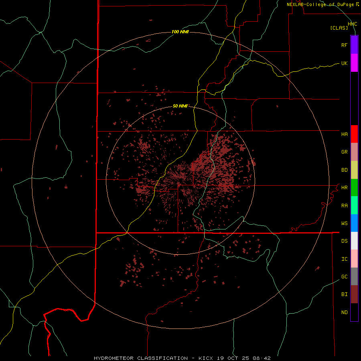Click the KICX radar station identifier
Image resolution: width=361 pixels, height=361 pixels.
[205, 358]
